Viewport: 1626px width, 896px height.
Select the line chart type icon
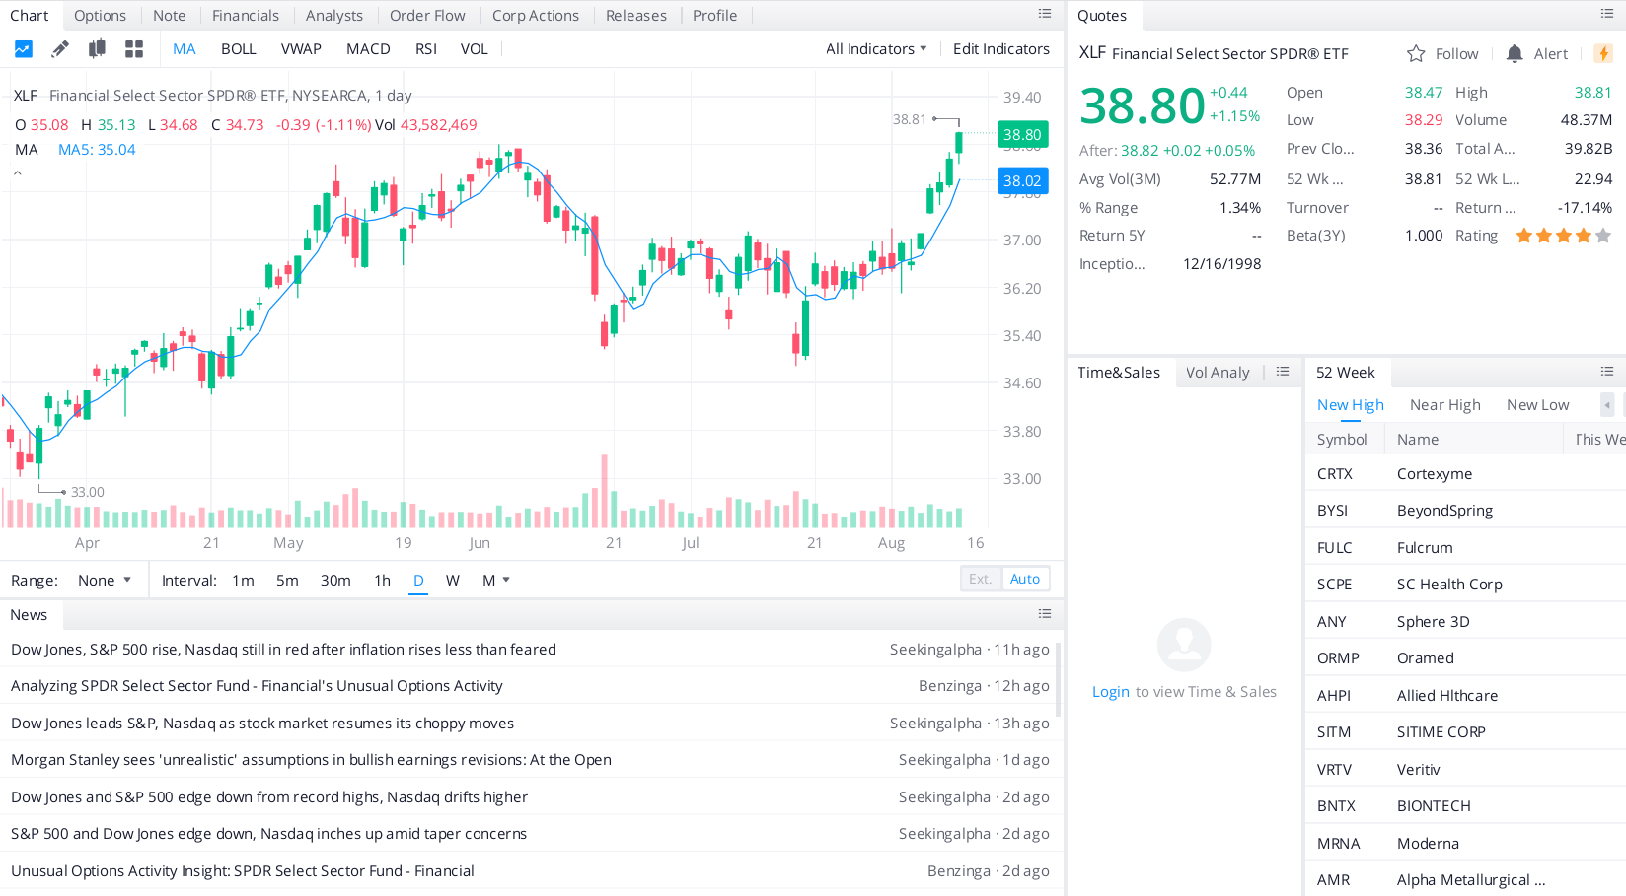24,49
